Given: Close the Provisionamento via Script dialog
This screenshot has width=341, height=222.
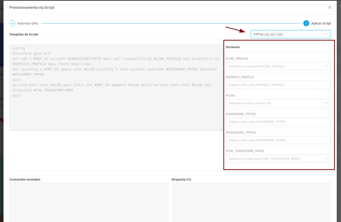Looking at the screenshot, I should [329, 7].
